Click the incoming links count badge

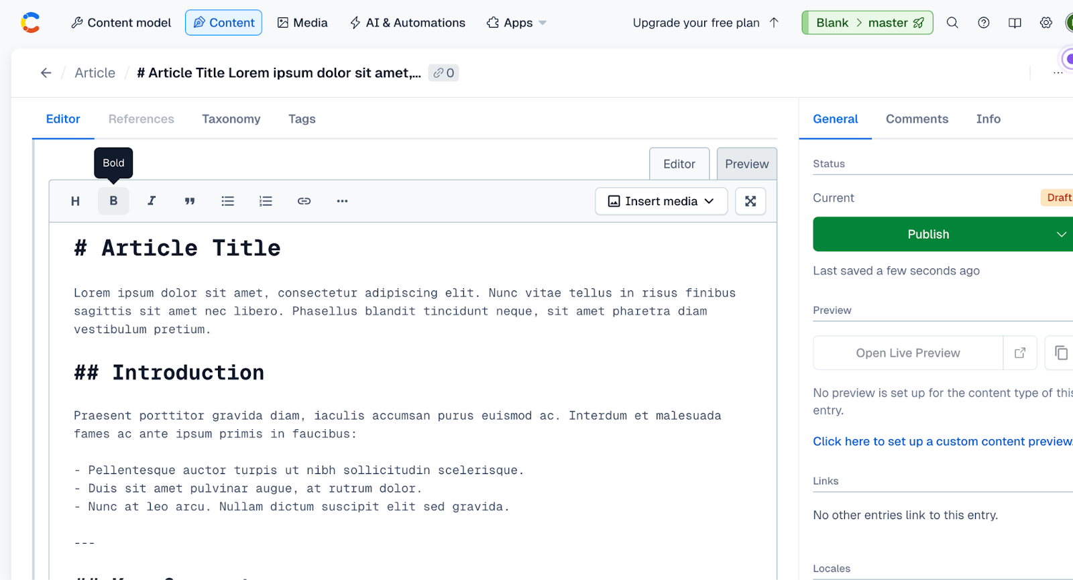coord(443,73)
